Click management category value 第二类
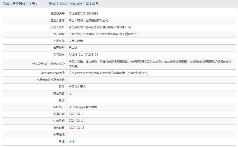238x147 pixels. [73, 47]
